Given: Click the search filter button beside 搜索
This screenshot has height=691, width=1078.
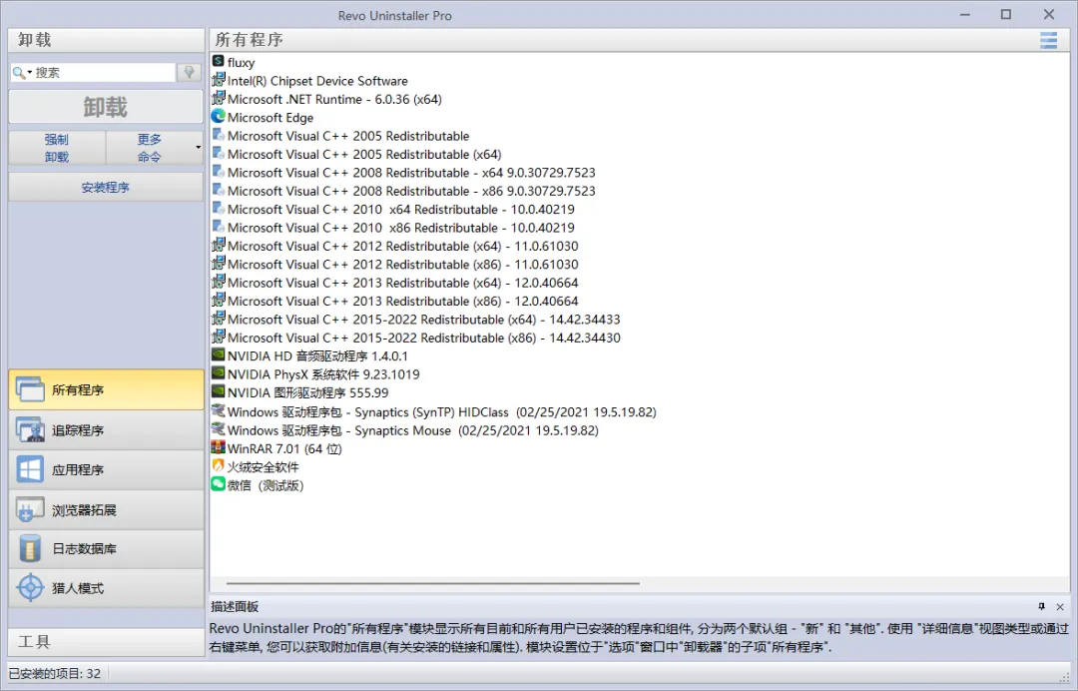Looking at the screenshot, I should (x=189, y=72).
